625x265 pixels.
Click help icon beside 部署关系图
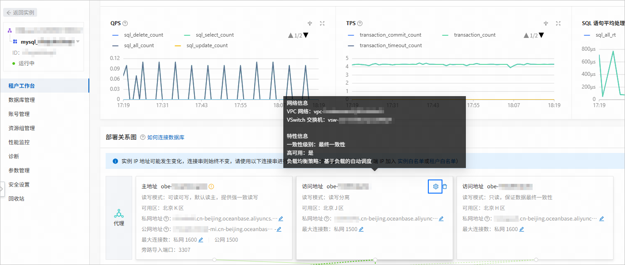(143, 137)
